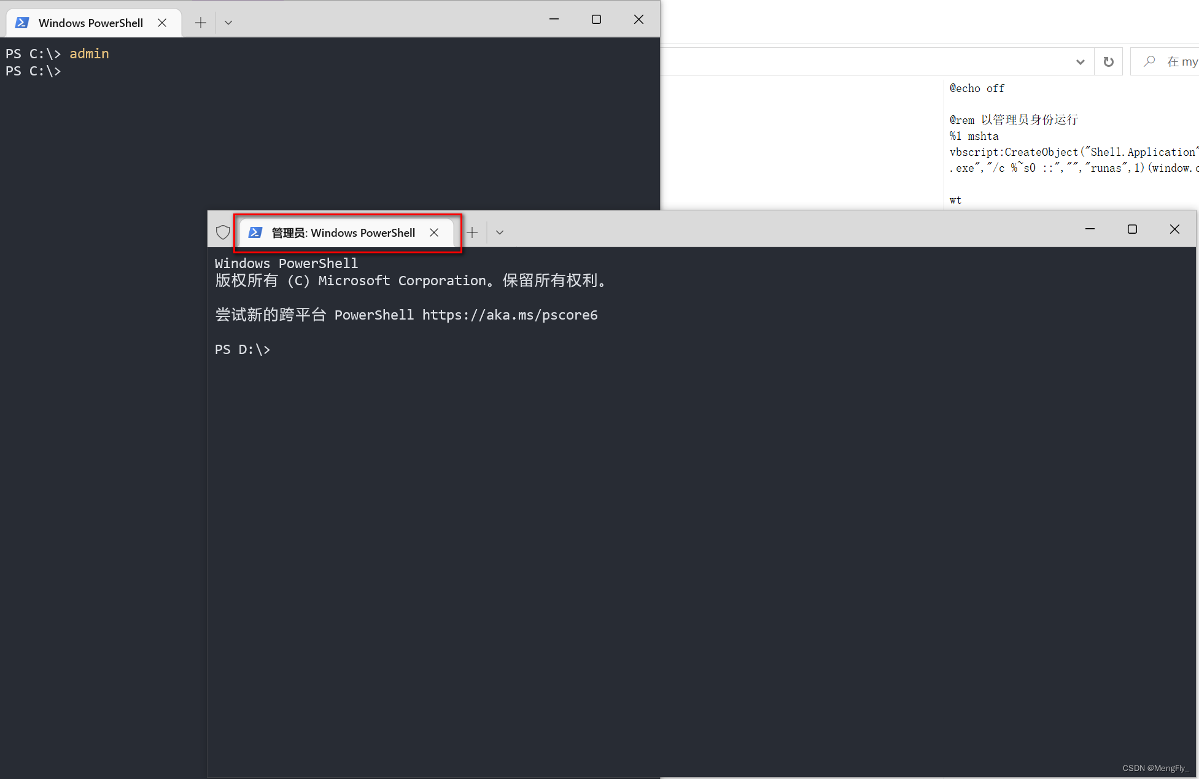Click '@rem 以管理员身份运行' line in preview
The width and height of the screenshot is (1199, 779).
click(x=1014, y=120)
